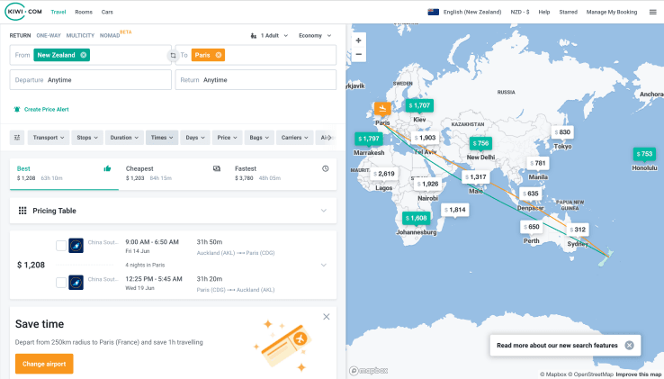Image resolution: width=664 pixels, height=379 pixels.
Task: Select the ONE-WAY trip type
Action: coord(49,35)
